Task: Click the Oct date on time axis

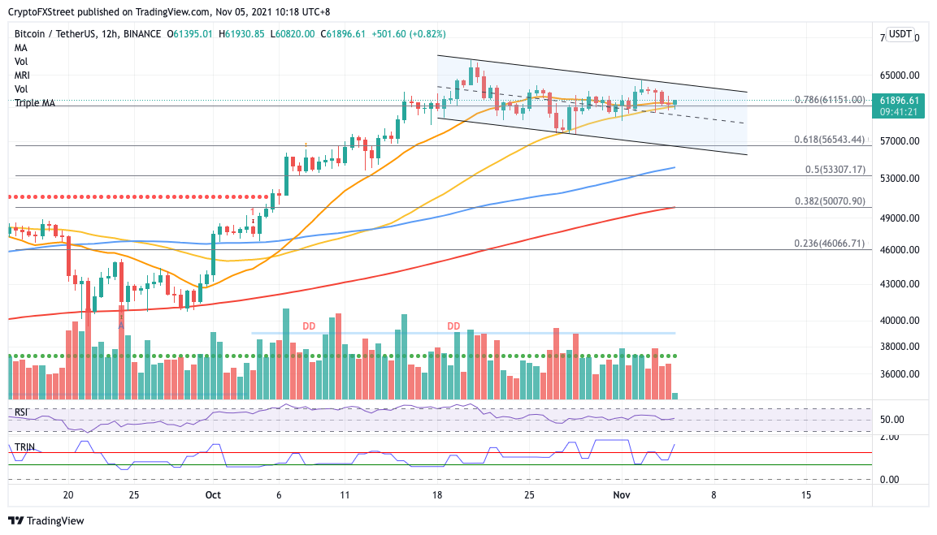Action: [213, 495]
